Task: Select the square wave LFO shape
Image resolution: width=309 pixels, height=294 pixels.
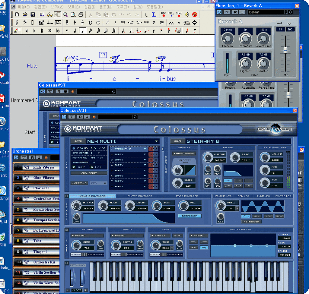Action: 268,216
